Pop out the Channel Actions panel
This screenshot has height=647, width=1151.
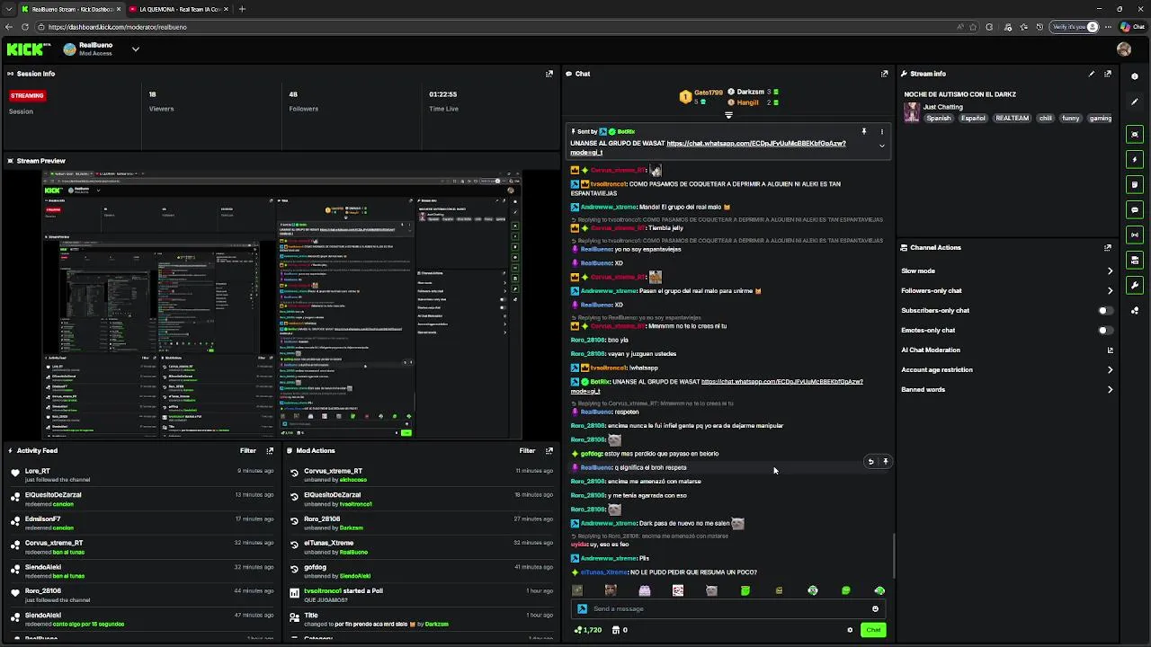[x=1108, y=247]
